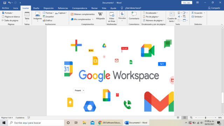Add a Comentario
Image resolution: width=224 pixels, height=126 pixels.
click(x=134, y=16)
